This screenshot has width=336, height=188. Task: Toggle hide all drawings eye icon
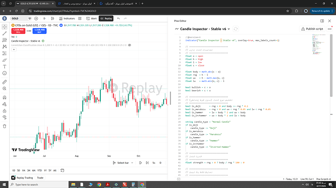4,117
